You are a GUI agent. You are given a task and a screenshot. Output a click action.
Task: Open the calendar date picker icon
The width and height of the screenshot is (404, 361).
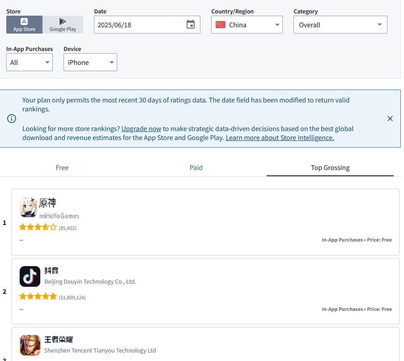click(191, 25)
